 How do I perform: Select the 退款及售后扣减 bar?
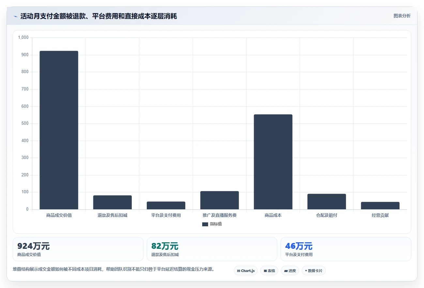coord(113,202)
